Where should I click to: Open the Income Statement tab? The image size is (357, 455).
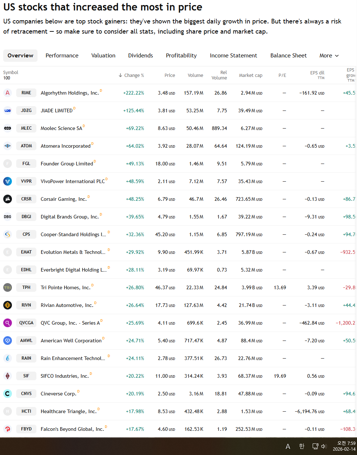pyautogui.click(x=233, y=56)
